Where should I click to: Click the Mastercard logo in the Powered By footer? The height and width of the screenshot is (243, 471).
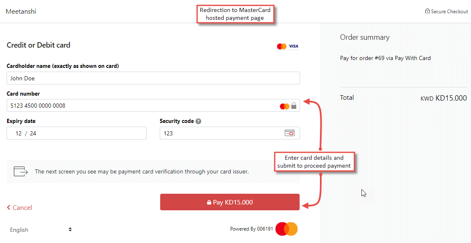tap(286, 229)
